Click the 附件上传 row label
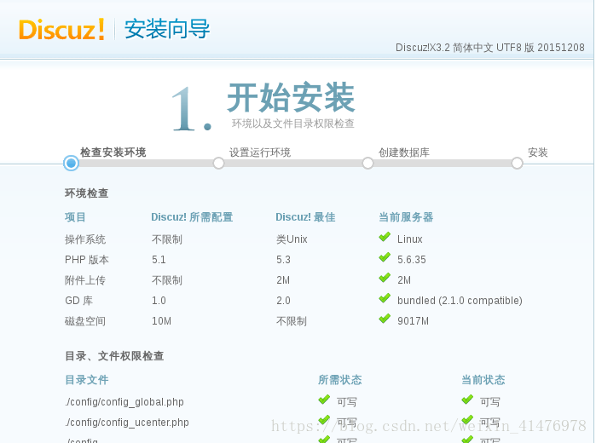The width and height of the screenshot is (596, 443). coord(85,280)
